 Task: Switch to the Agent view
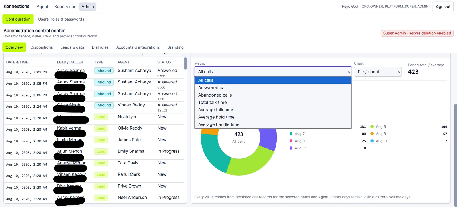42,7
